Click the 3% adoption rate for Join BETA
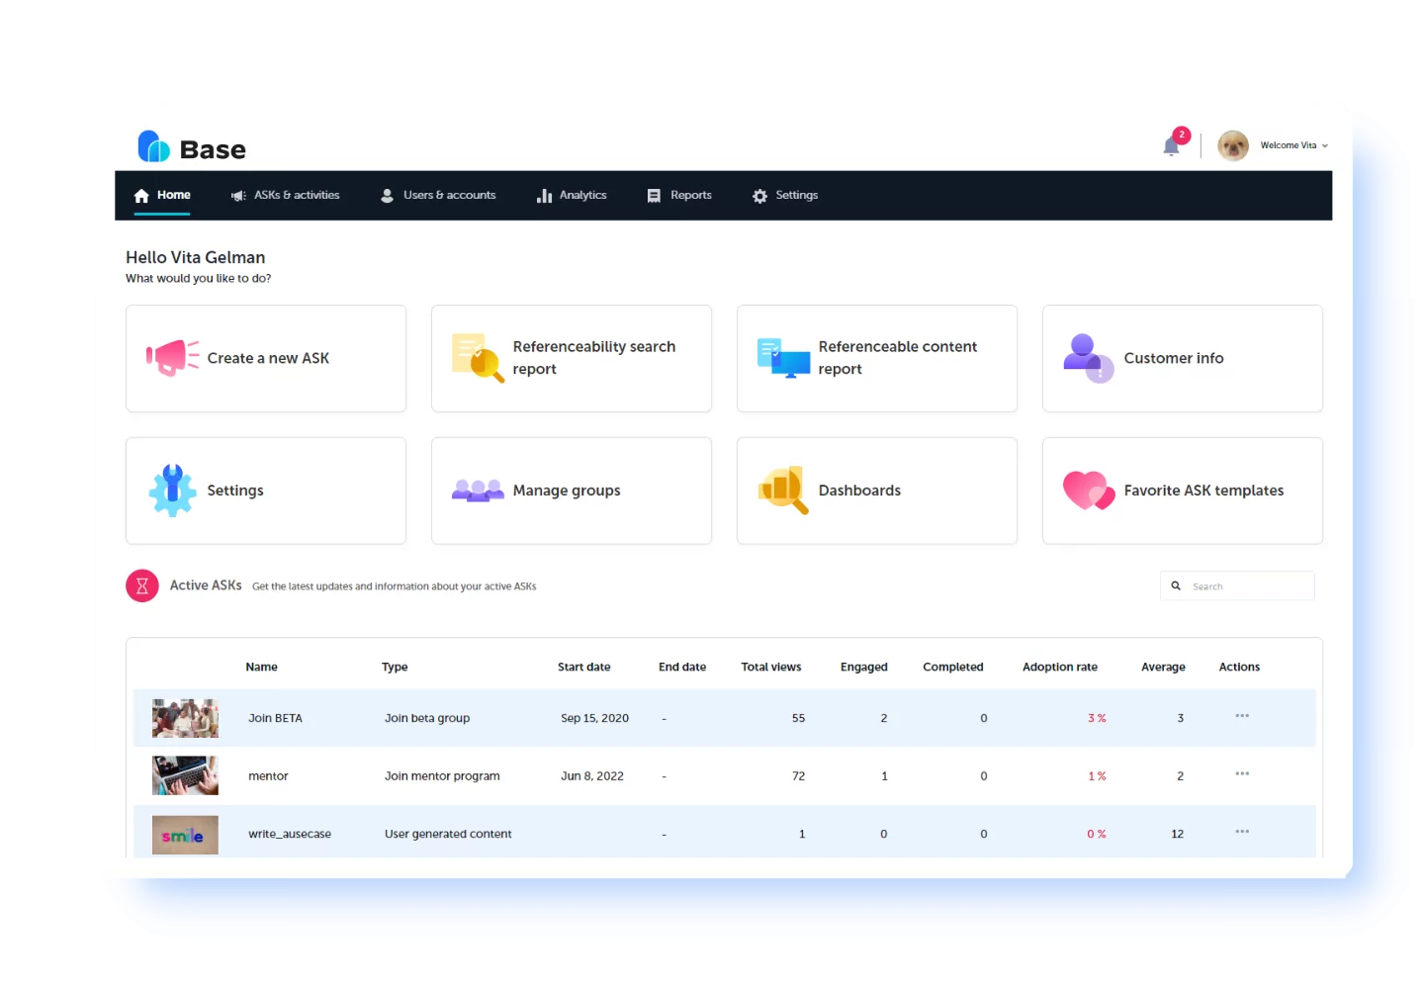Viewport: 1423px width, 991px height. [1096, 718]
